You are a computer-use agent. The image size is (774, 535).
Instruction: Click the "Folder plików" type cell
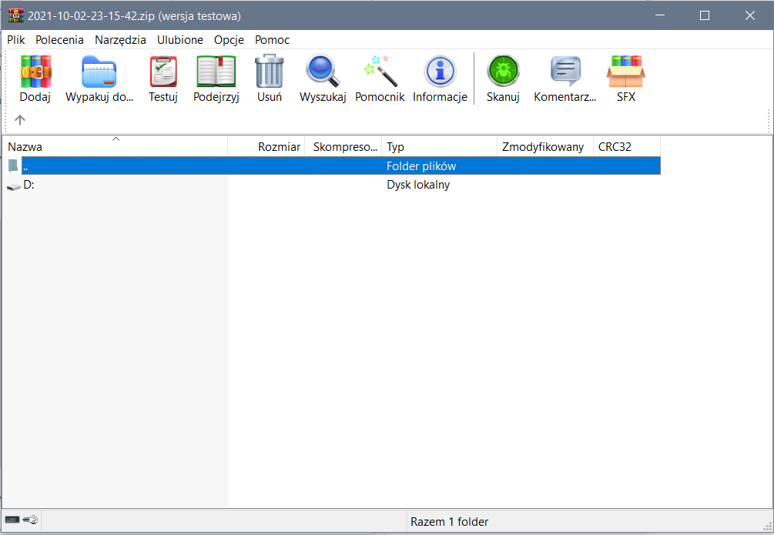pos(421,166)
